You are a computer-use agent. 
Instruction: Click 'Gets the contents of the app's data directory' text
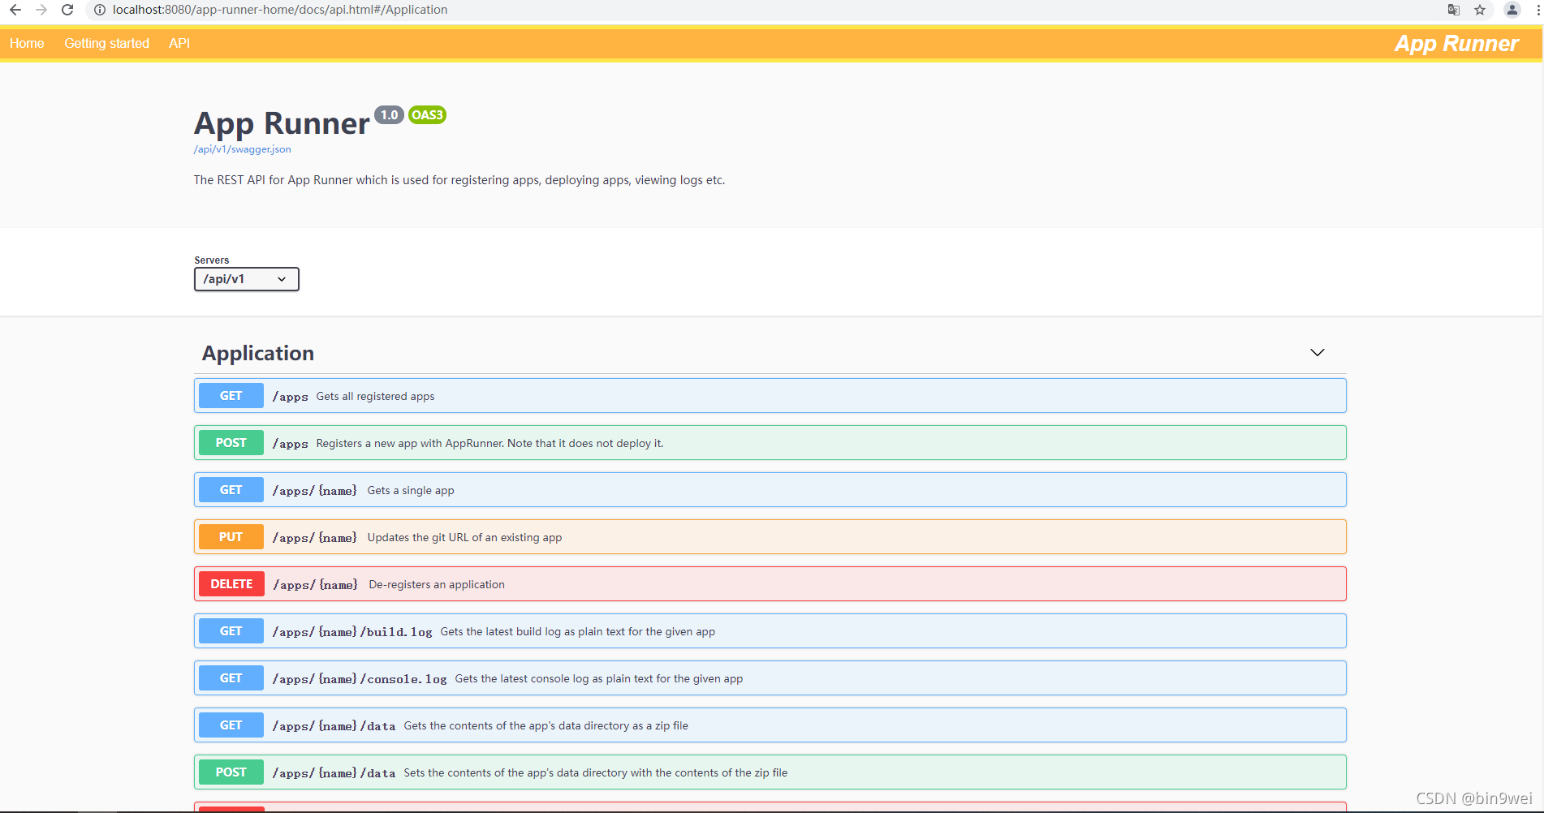(546, 726)
